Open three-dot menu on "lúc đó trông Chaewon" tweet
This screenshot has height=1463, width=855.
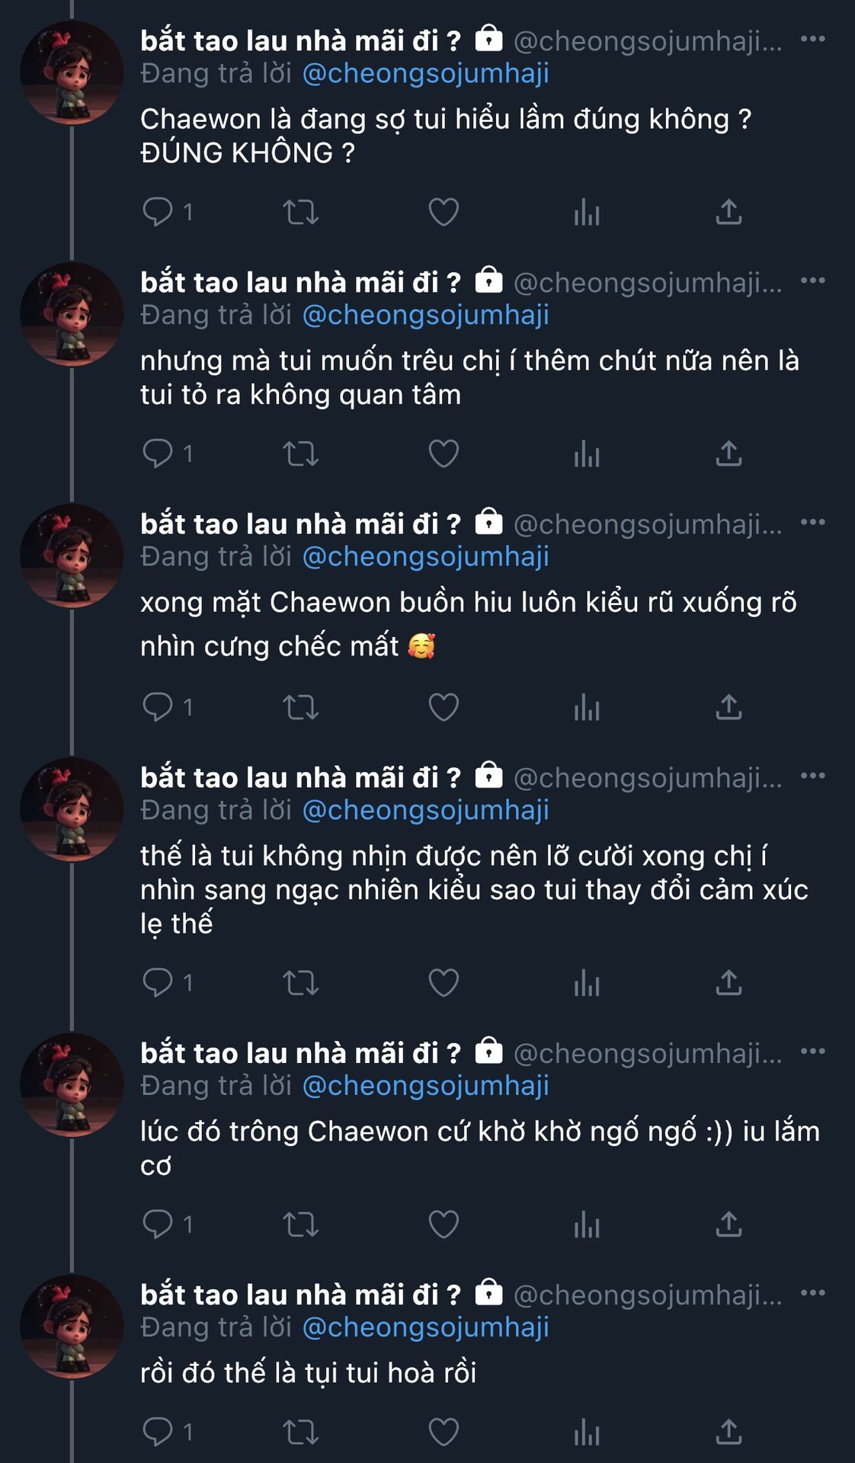pos(812,1052)
